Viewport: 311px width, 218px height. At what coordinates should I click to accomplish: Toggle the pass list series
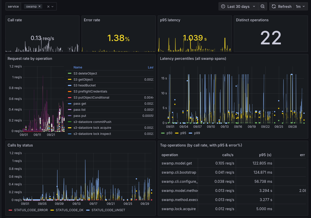click(80, 110)
